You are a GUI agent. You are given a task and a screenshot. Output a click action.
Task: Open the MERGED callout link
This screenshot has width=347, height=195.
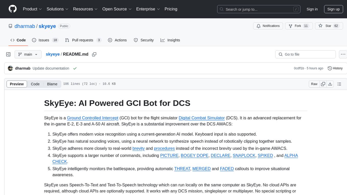click(202, 169)
